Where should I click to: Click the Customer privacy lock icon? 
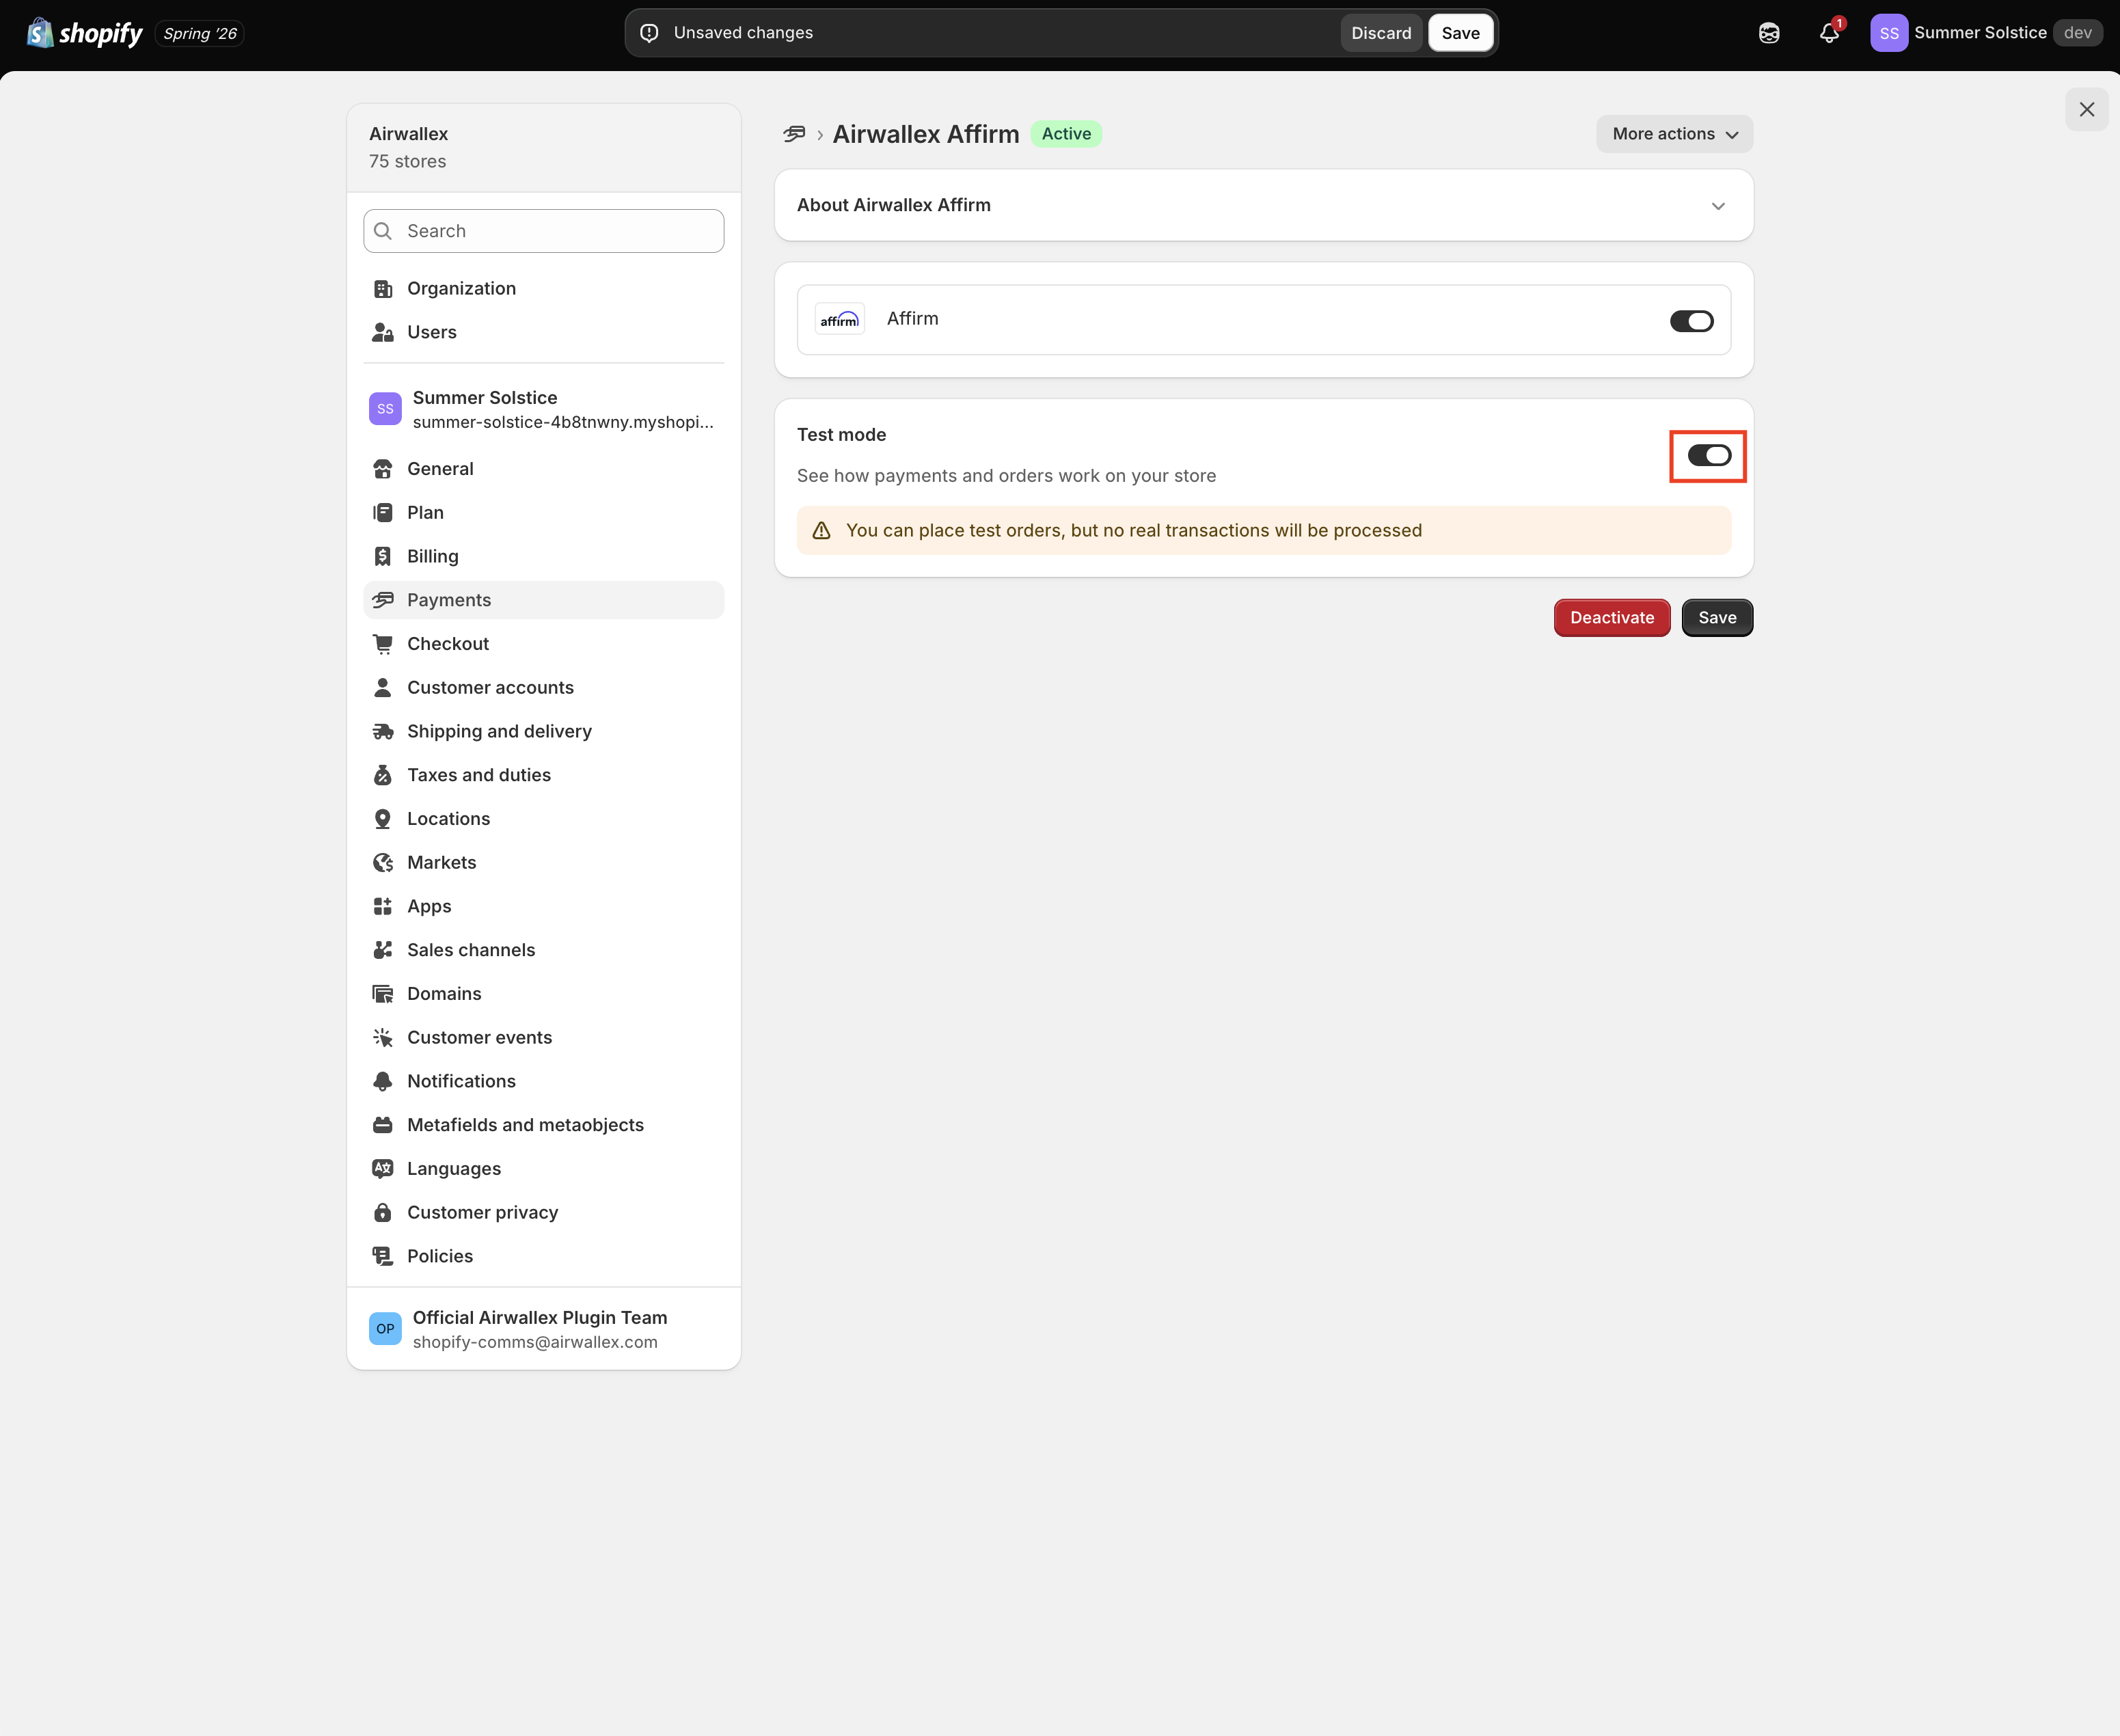[383, 1213]
